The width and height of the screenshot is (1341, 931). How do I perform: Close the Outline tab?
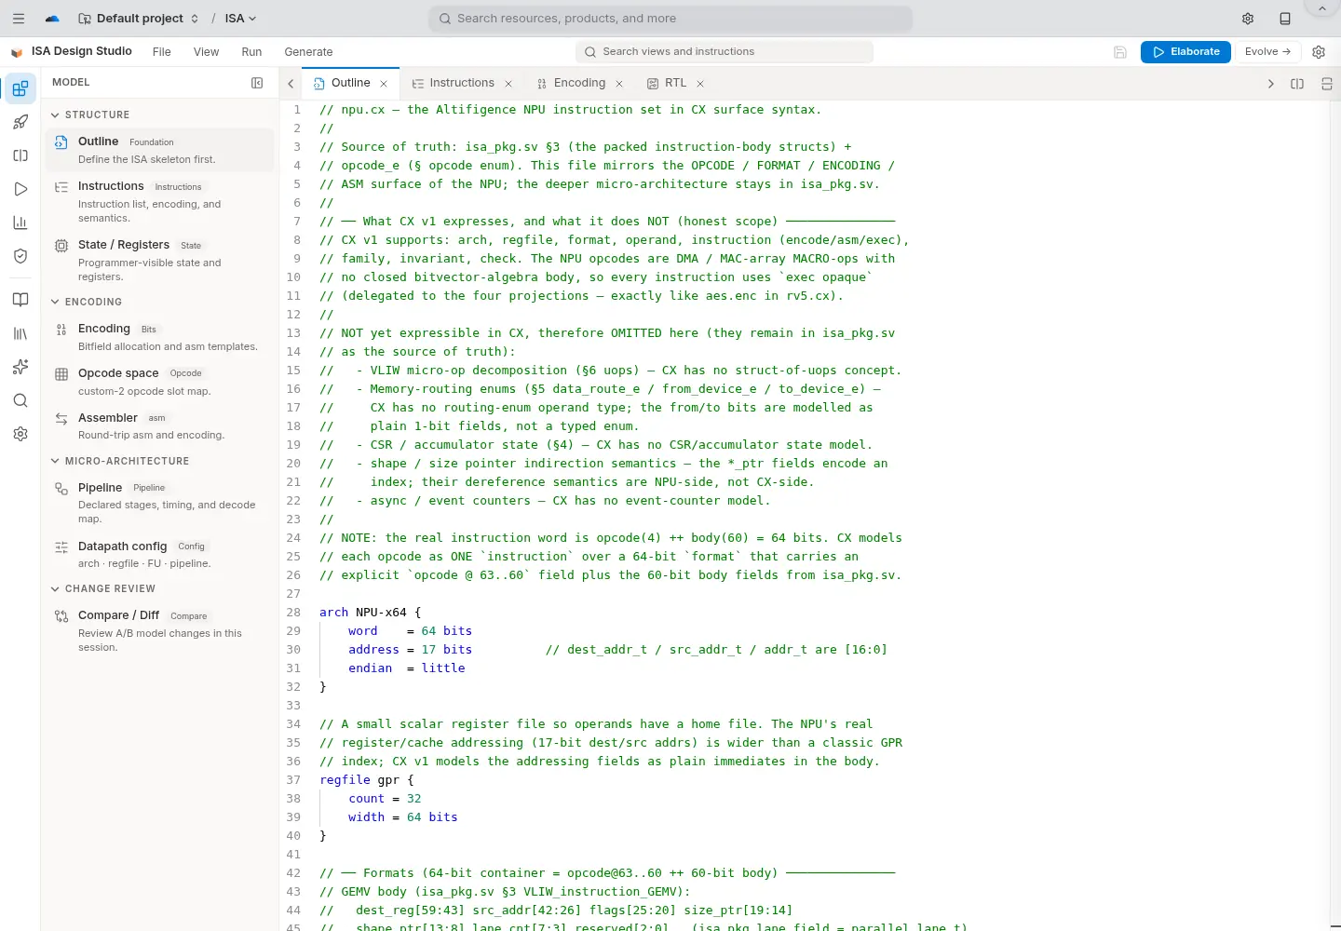[x=384, y=84]
